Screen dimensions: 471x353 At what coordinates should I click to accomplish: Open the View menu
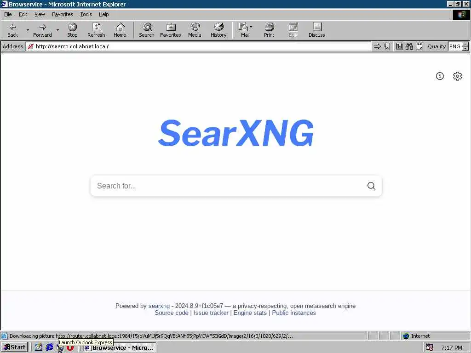tap(40, 14)
